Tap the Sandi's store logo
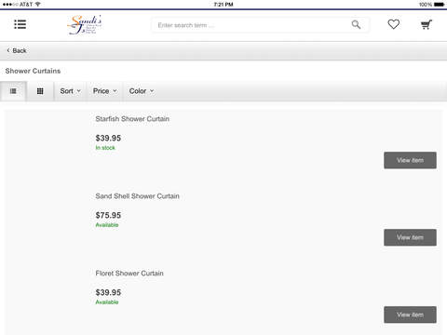 [x=85, y=24]
